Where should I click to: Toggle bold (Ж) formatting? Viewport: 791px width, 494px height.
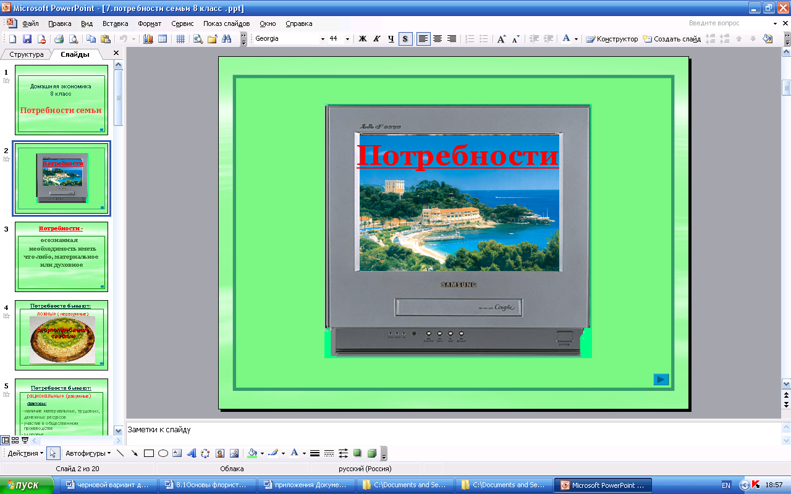coord(363,39)
